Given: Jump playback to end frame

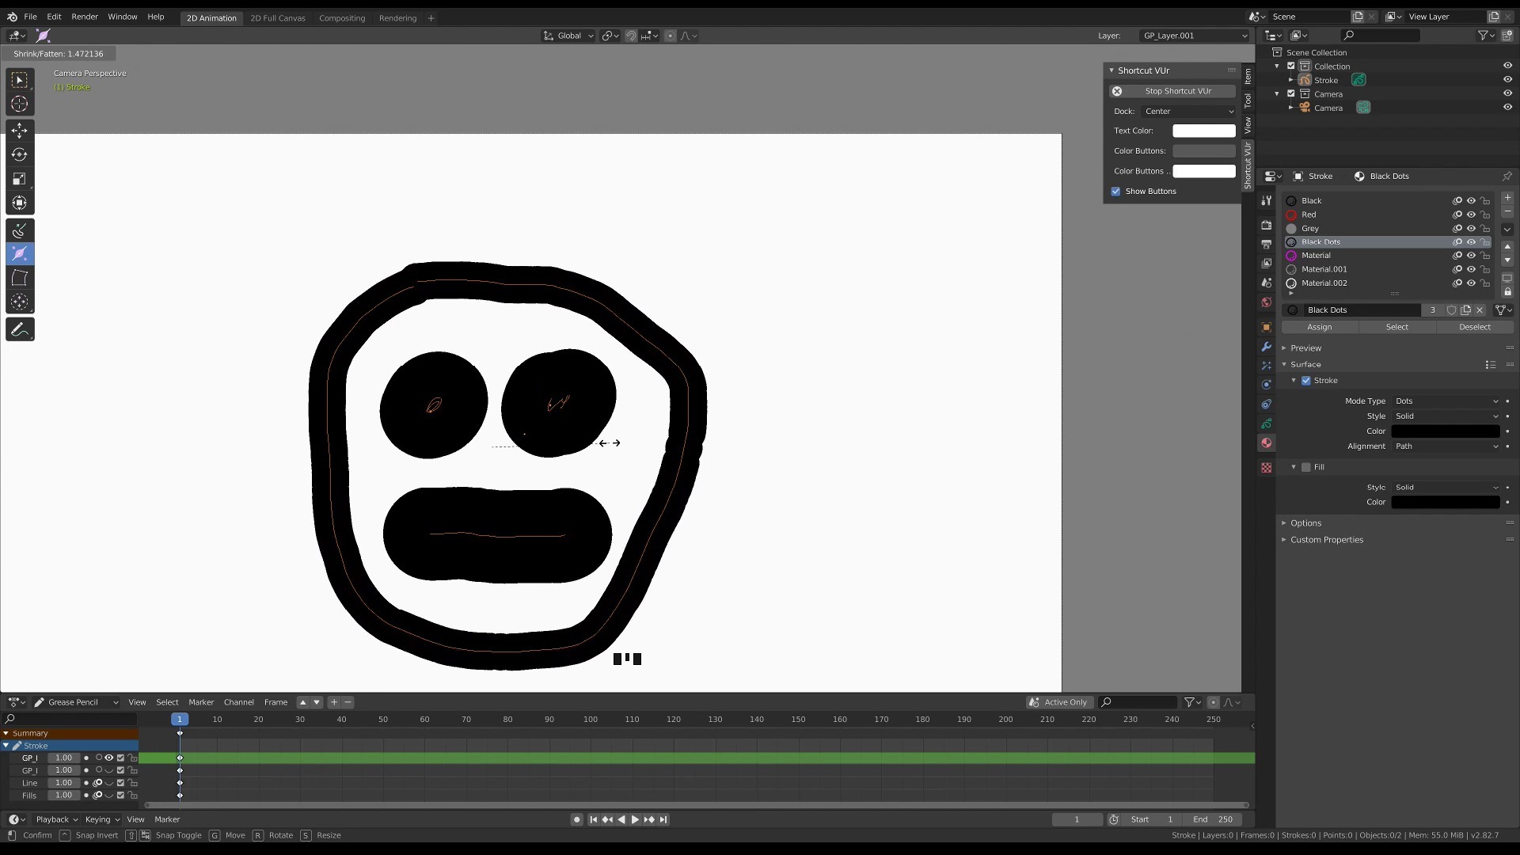Looking at the screenshot, I should (x=663, y=819).
